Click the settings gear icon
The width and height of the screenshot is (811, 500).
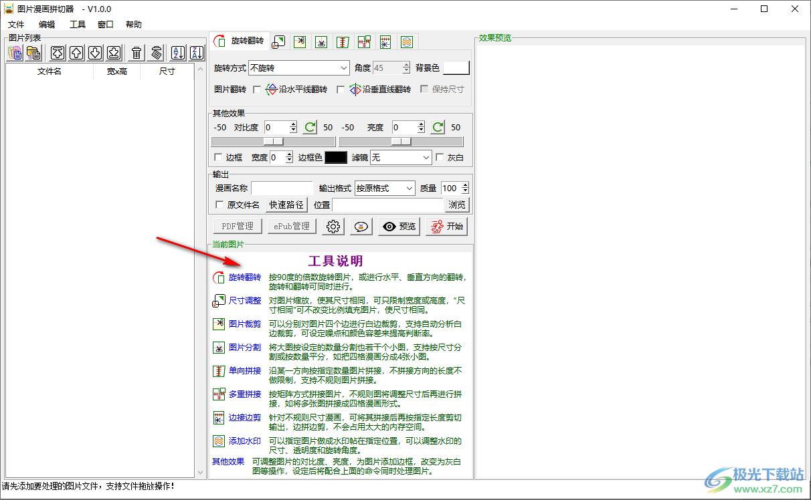pos(333,227)
